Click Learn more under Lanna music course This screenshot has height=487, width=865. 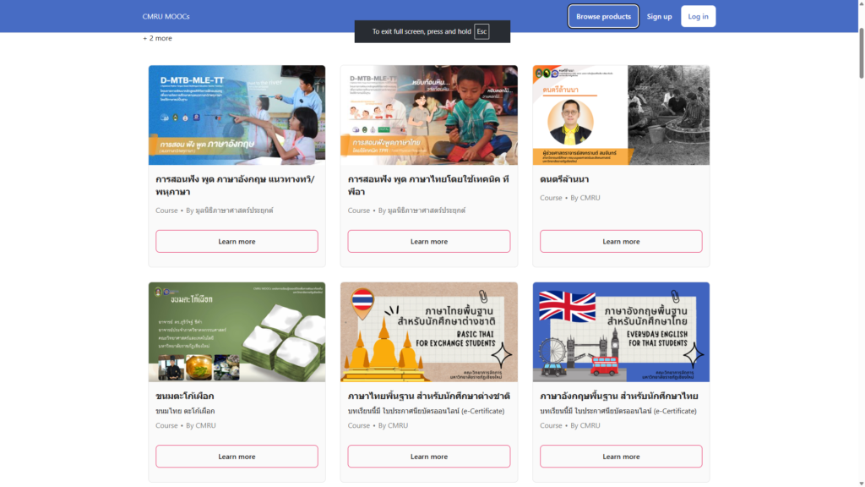[x=621, y=241]
